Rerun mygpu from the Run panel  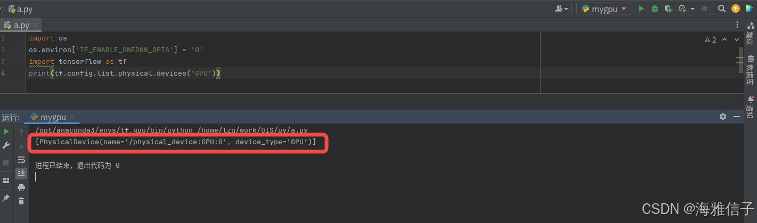6,131
